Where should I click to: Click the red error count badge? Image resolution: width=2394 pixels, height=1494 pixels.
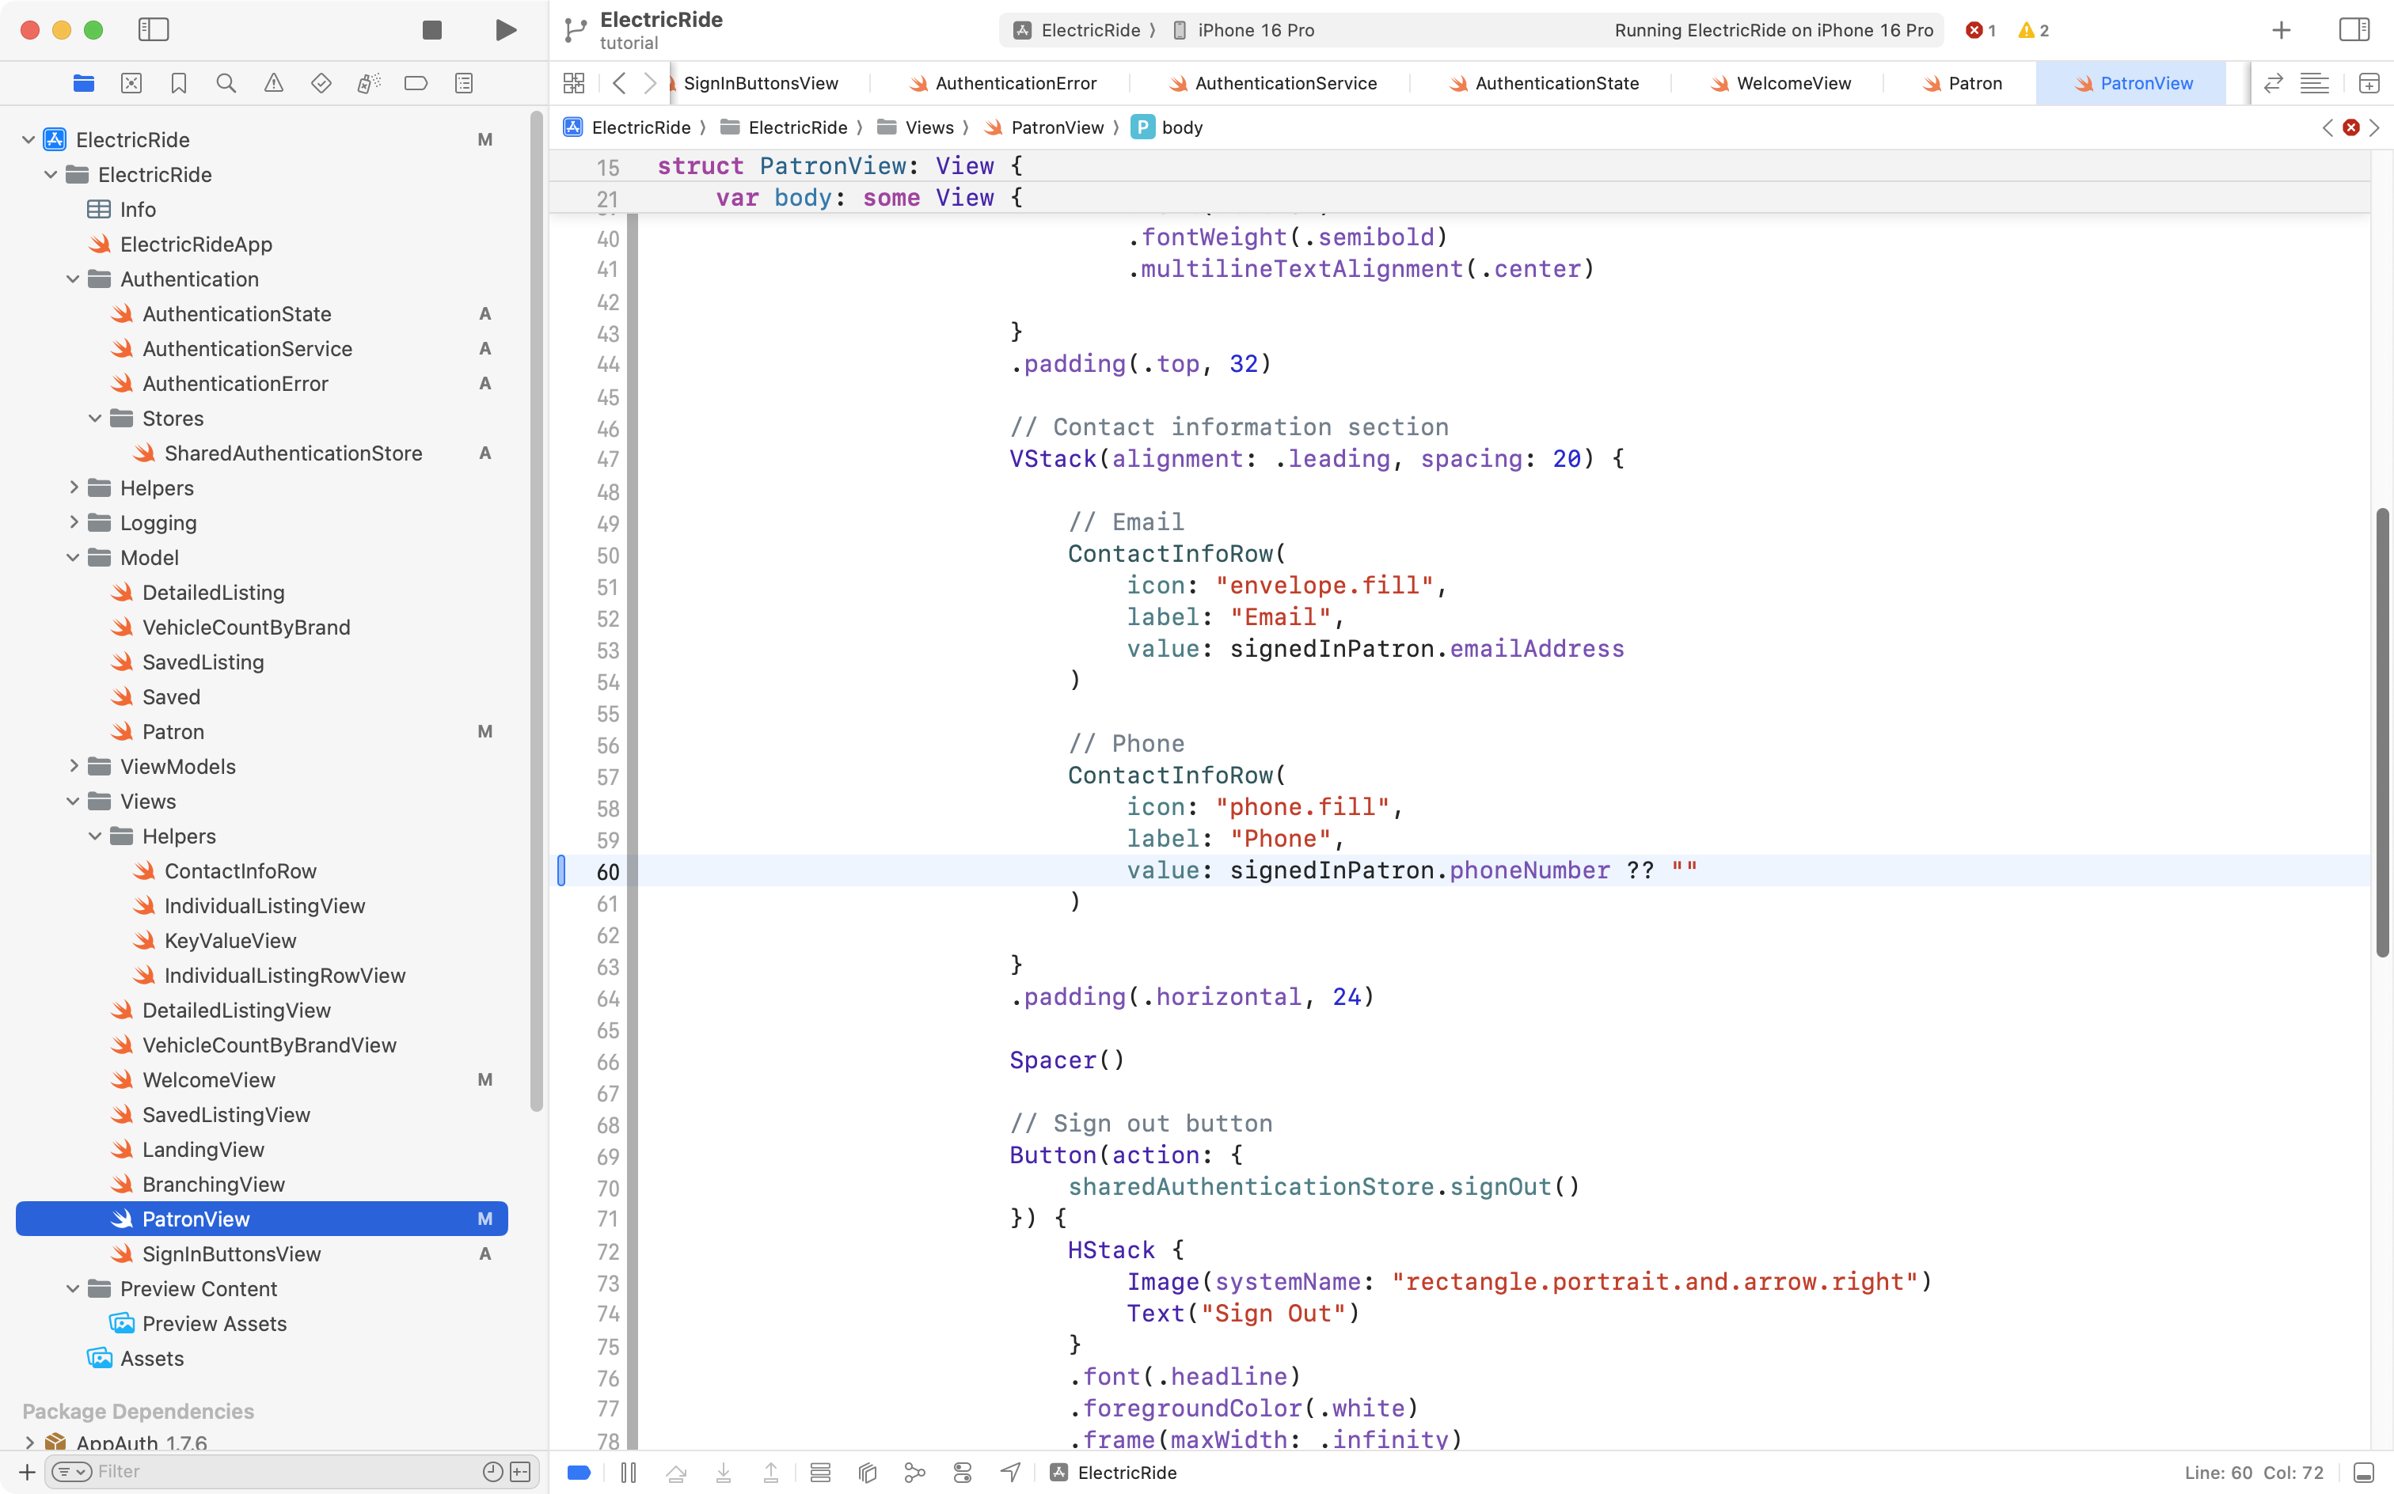(x=1980, y=29)
